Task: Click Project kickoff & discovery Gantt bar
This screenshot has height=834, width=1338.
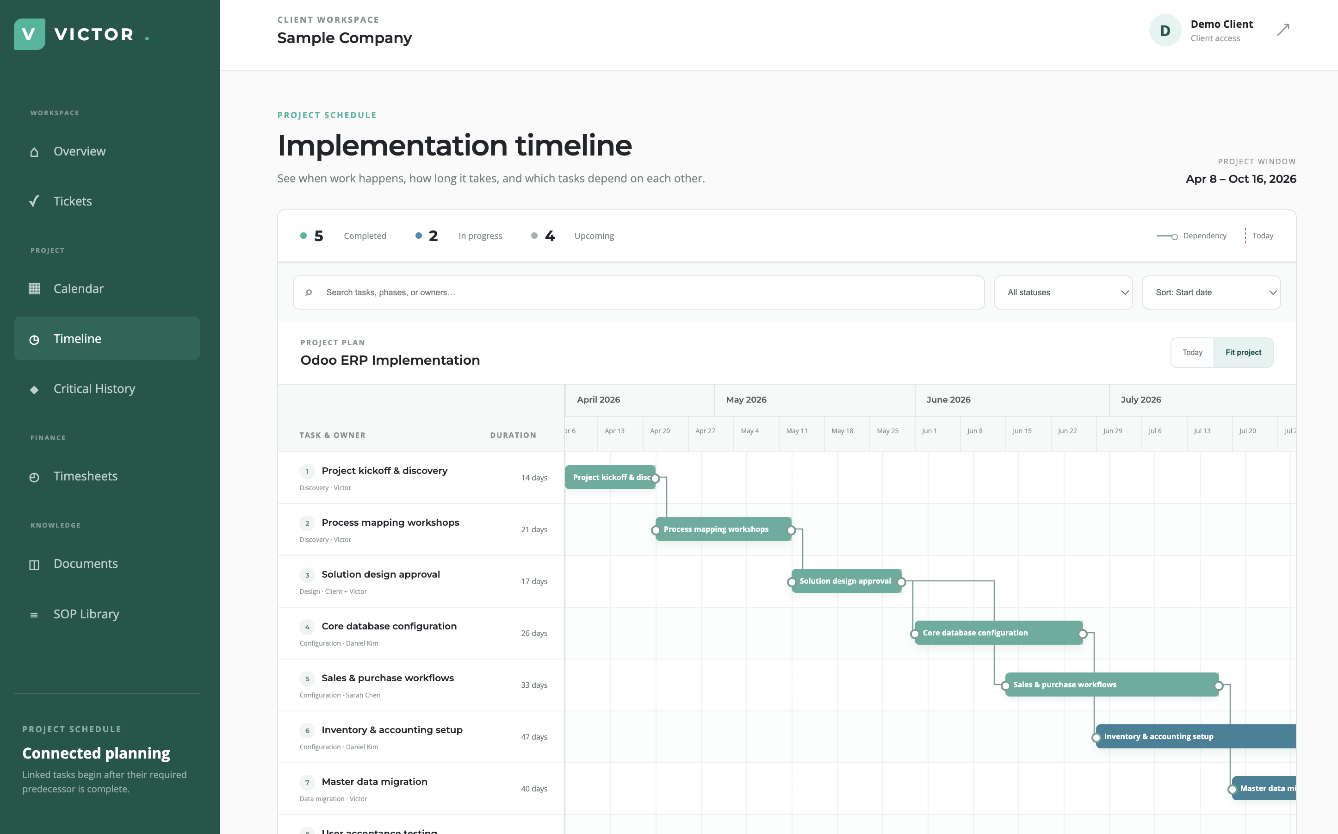Action: tap(610, 477)
